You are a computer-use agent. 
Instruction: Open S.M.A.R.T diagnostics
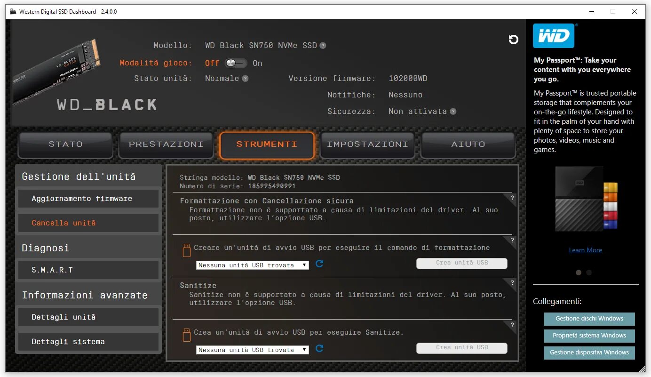pyautogui.click(x=88, y=270)
